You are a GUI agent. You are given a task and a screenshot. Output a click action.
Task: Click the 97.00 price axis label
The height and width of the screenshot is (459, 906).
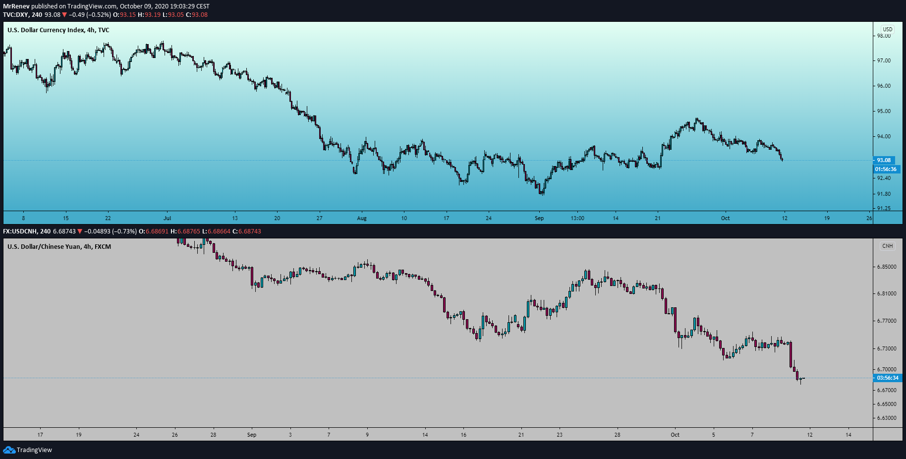[x=884, y=60]
